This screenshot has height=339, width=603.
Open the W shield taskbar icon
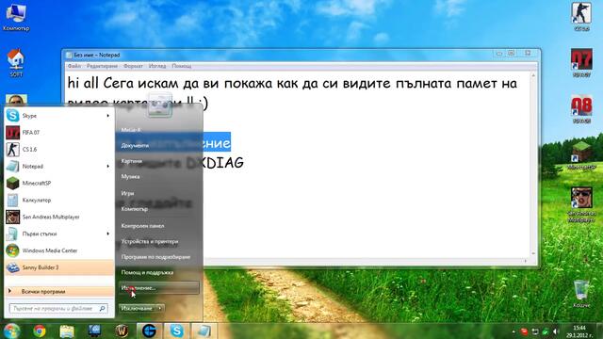click(122, 331)
